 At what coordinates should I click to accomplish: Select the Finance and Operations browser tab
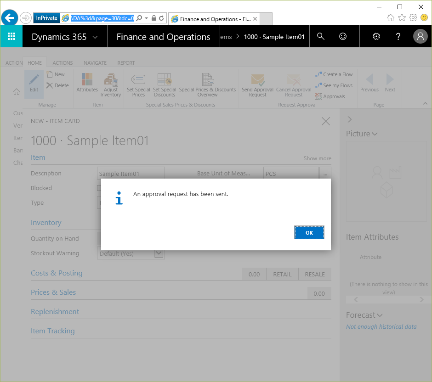pos(214,19)
